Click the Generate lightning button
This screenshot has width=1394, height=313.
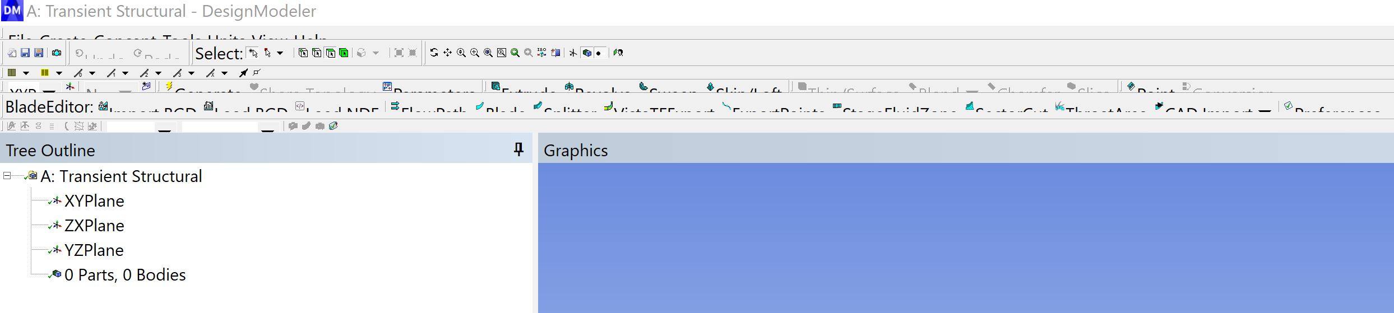tap(202, 87)
